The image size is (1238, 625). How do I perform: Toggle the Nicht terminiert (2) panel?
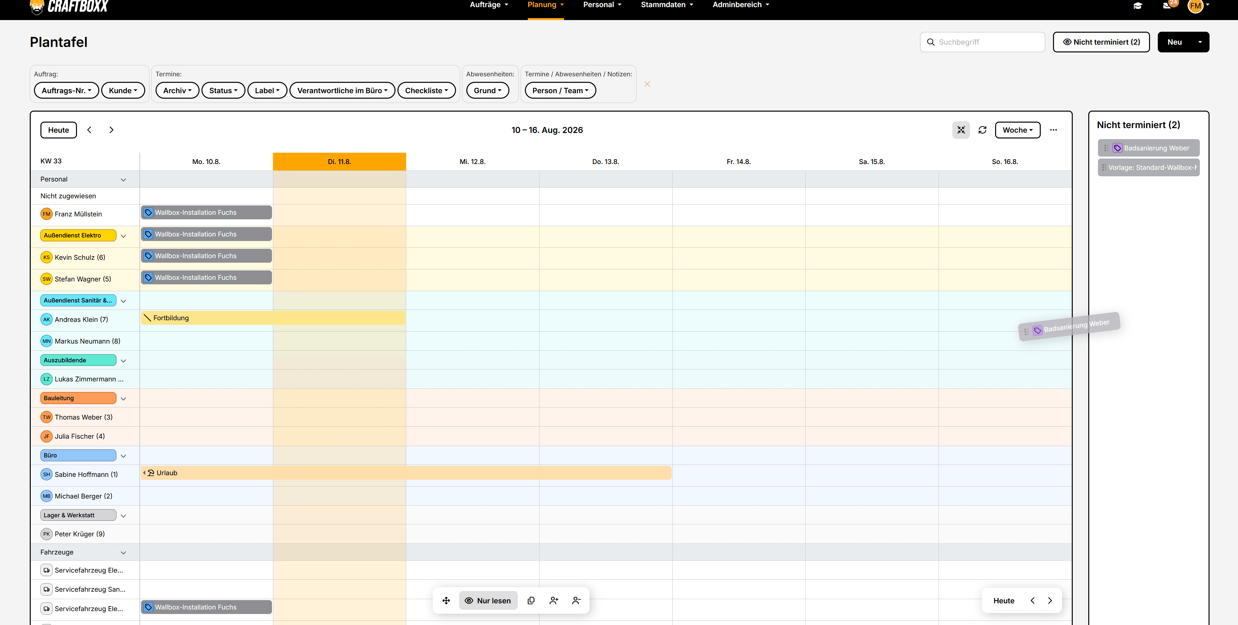point(1101,42)
